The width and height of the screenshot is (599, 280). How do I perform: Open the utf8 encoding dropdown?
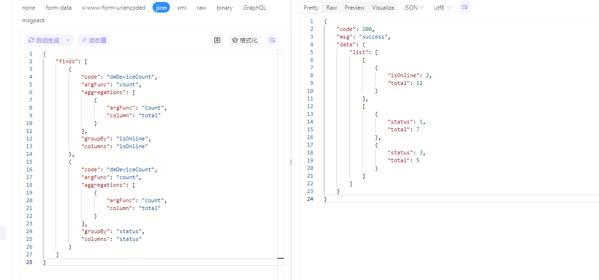443,8
